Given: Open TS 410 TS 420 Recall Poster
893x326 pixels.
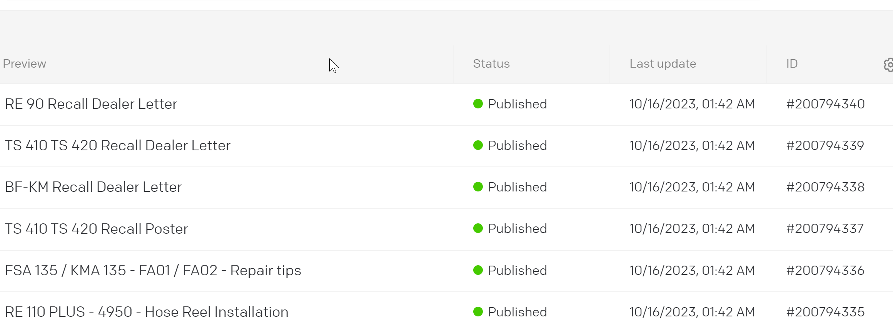Looking at the screenshot, I should point(96,229).
